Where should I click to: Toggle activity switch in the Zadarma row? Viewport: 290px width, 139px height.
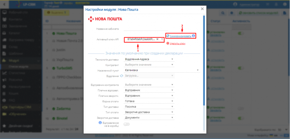click(241, 109)
